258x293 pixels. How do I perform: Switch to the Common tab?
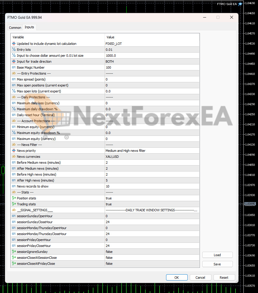click(15, 28)
